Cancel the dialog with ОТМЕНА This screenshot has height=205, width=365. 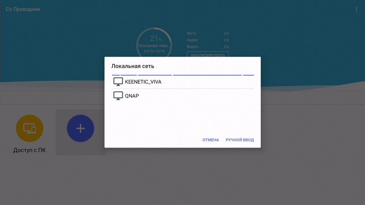(x=210, y=140)
